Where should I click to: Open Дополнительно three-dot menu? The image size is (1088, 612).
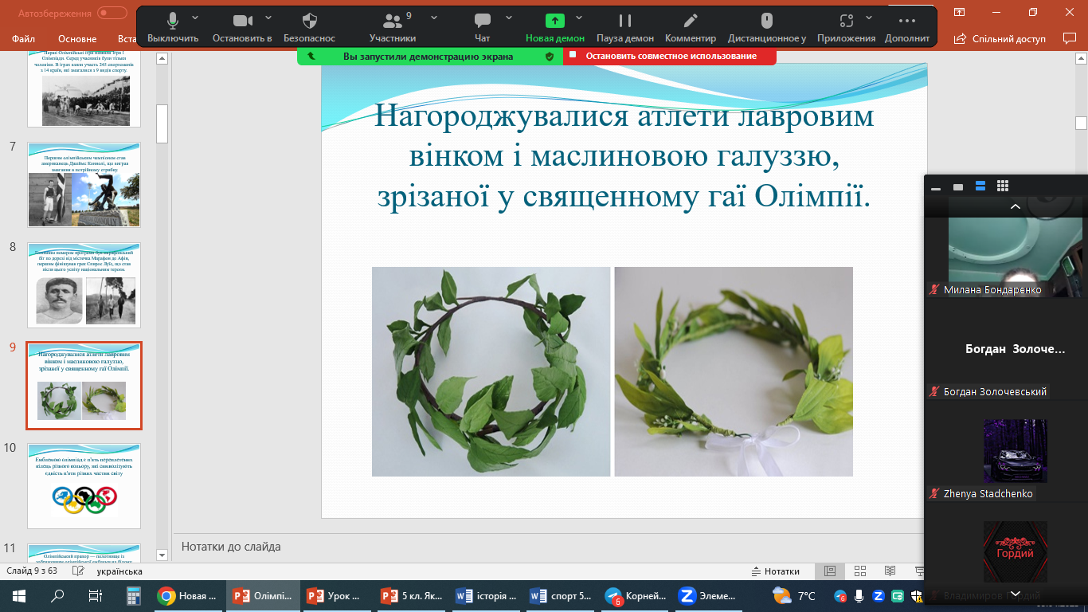click(907, 27)
